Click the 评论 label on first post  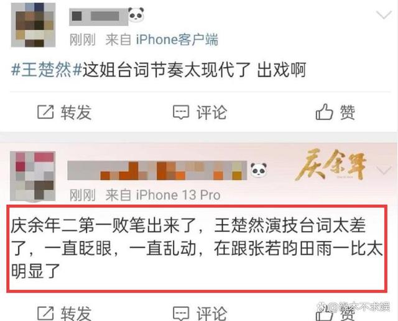tap(211, 112)
